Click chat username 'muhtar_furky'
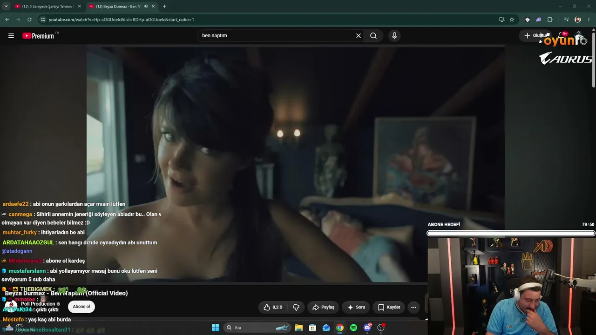Image resolution: width=596 pixels, height=335 pixels. click(20, 233)
